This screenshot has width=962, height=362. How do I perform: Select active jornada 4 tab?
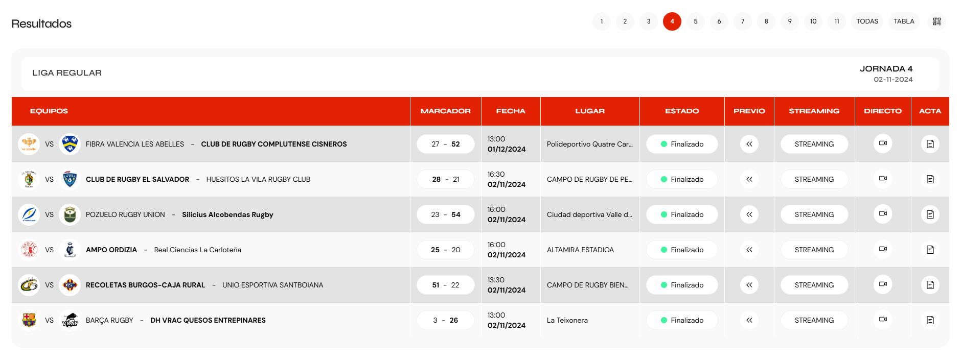coord(672,21)
